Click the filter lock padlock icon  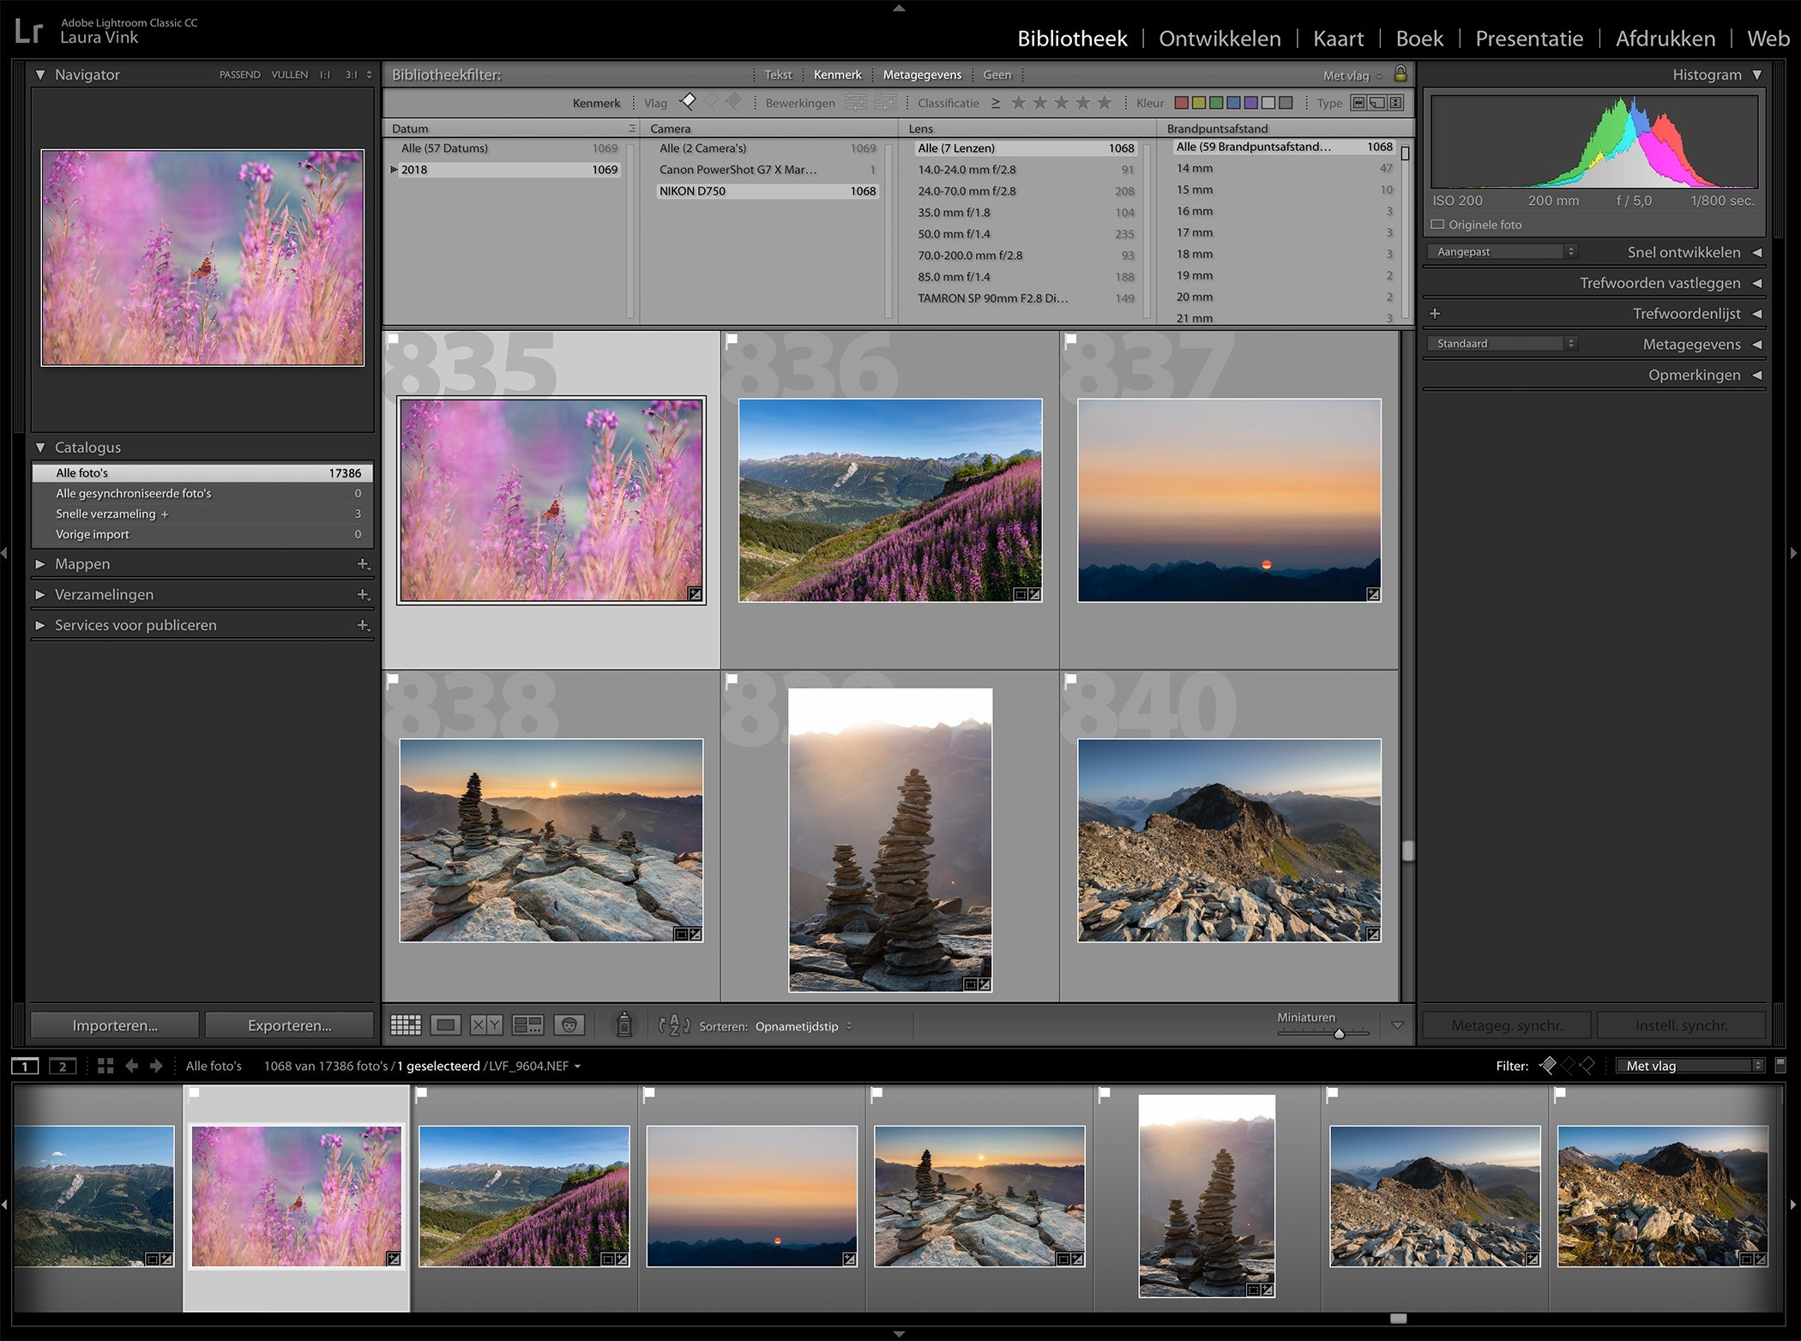1400,74
